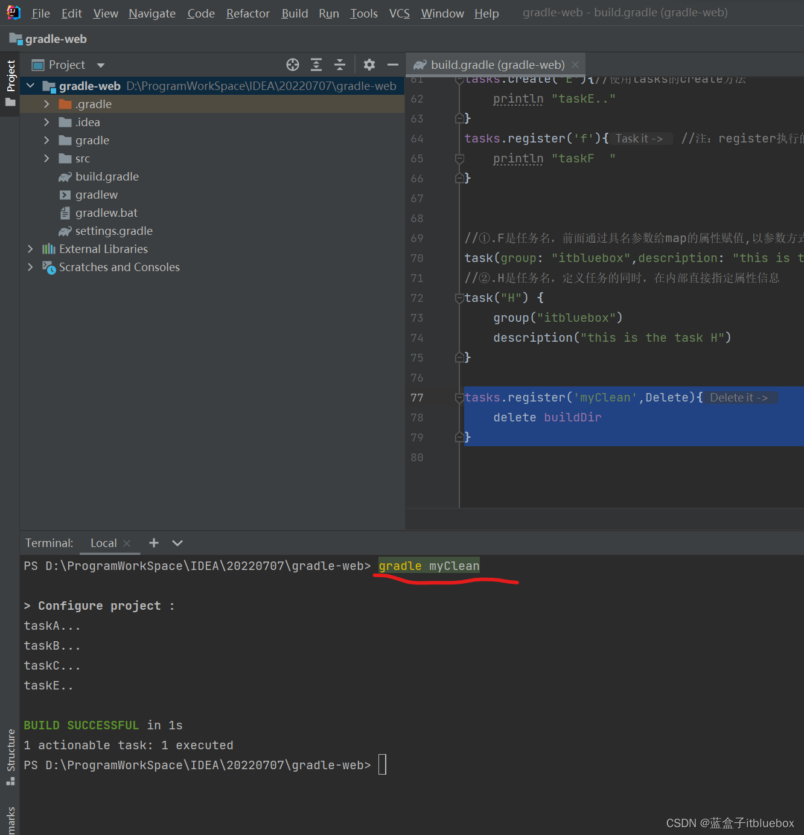The height and width of the screenshot is (835, 804).
Task: Click the println "taskE.." code line
Action: pos(554,98)
